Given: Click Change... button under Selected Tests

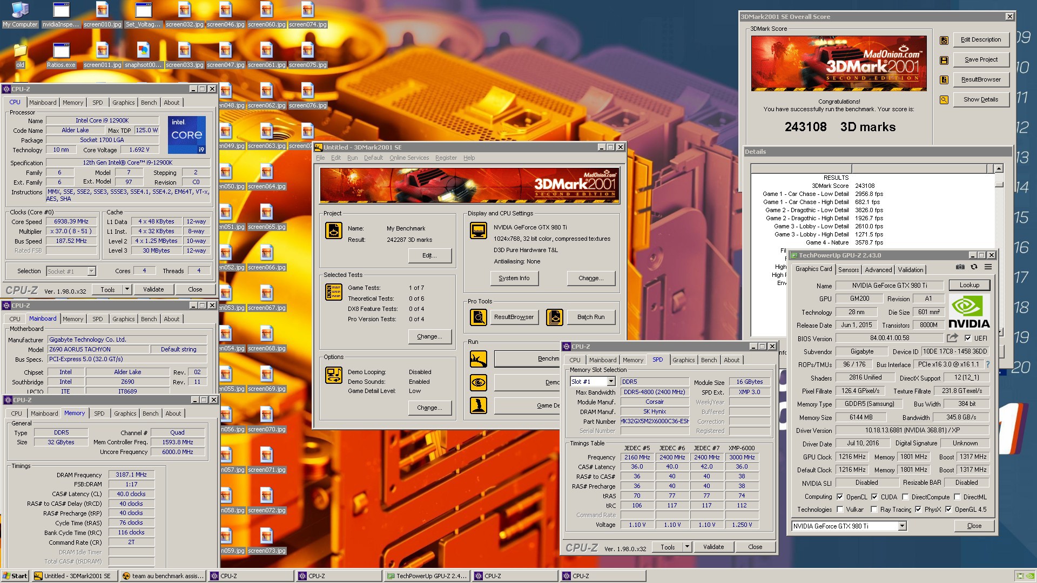Looking at the screenshot, I should [x=430, y=336].
